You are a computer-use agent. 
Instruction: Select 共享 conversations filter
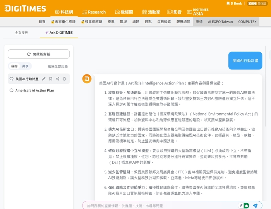coord(25,66)
